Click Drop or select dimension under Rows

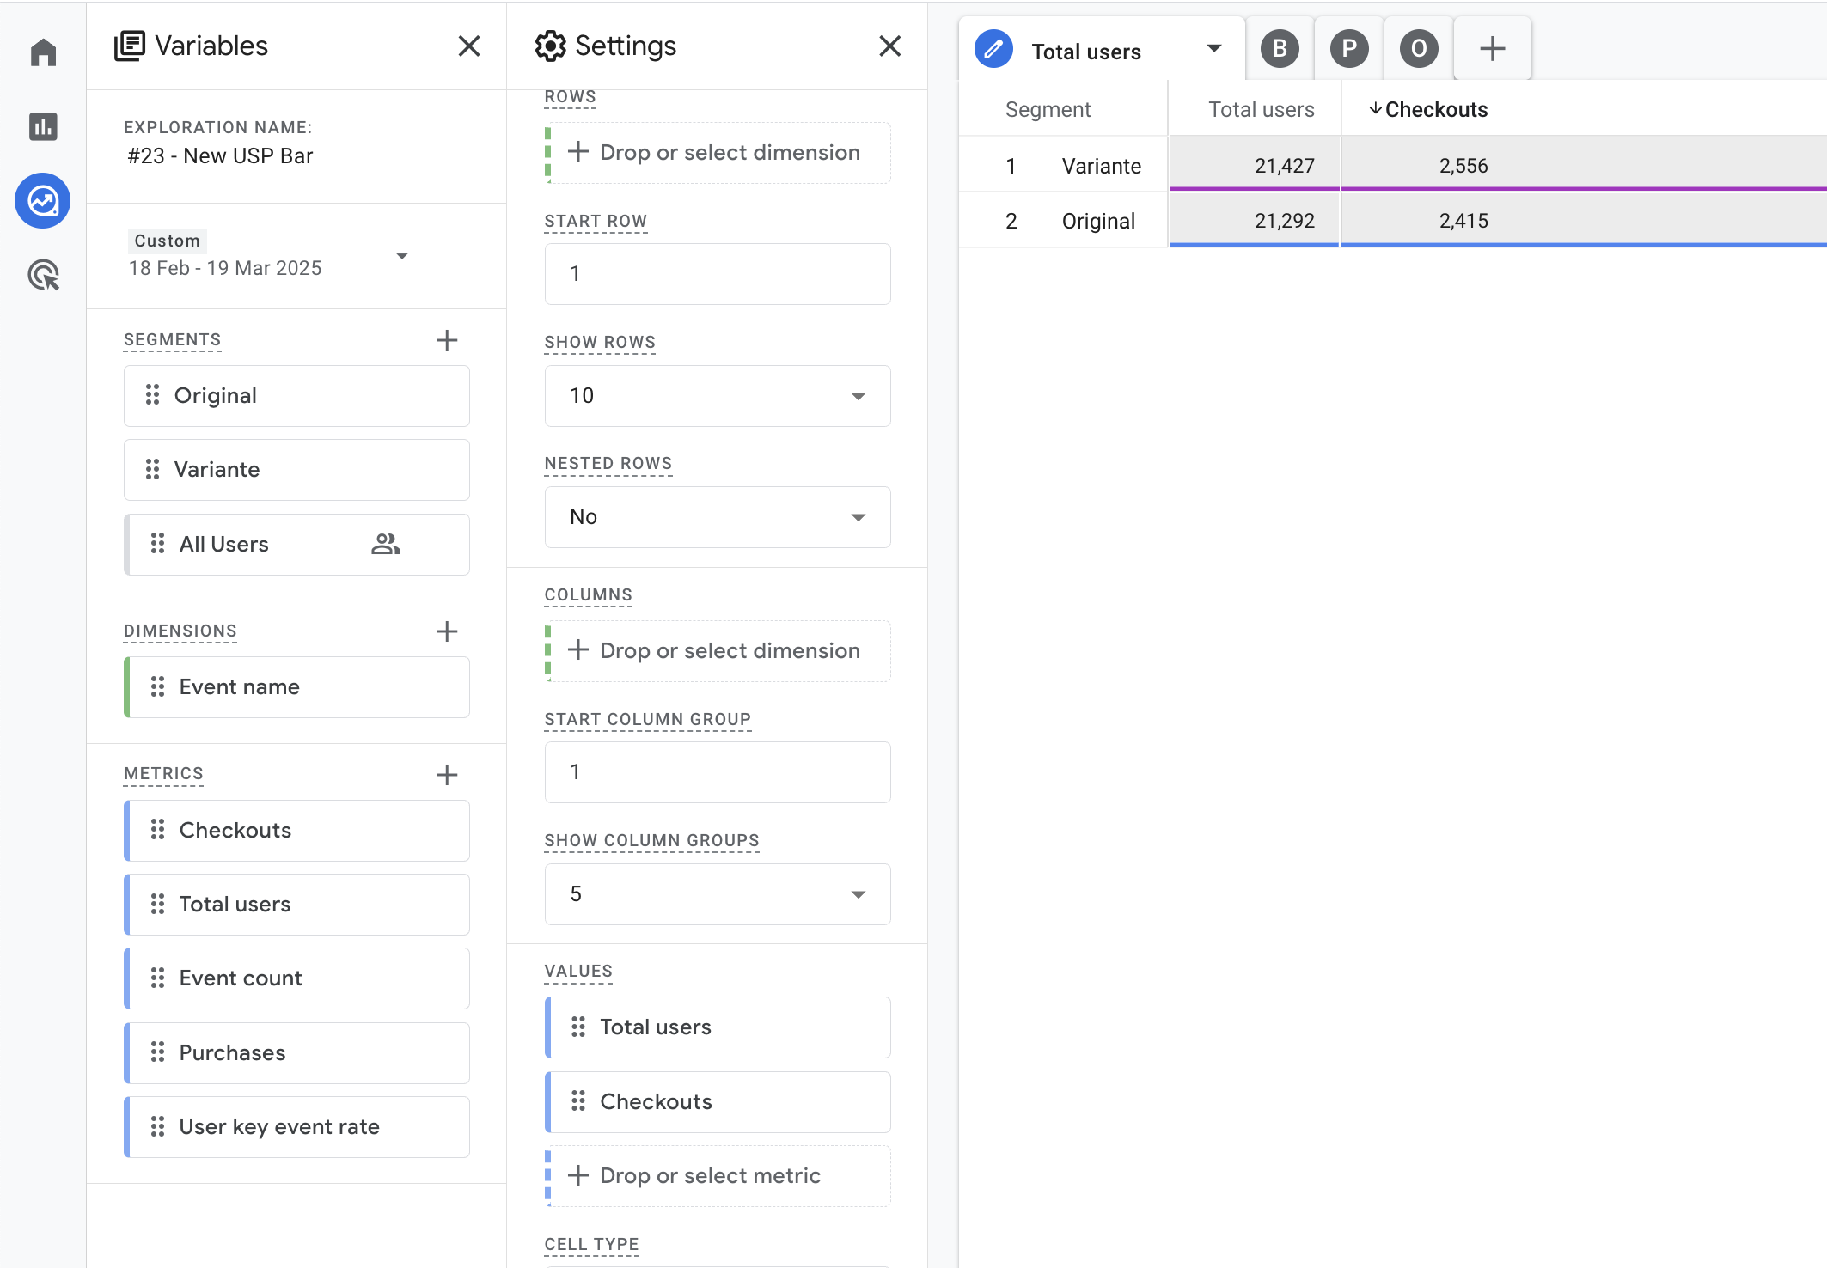718,153
